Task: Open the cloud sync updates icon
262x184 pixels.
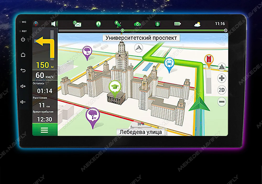Action: [137, 24]
